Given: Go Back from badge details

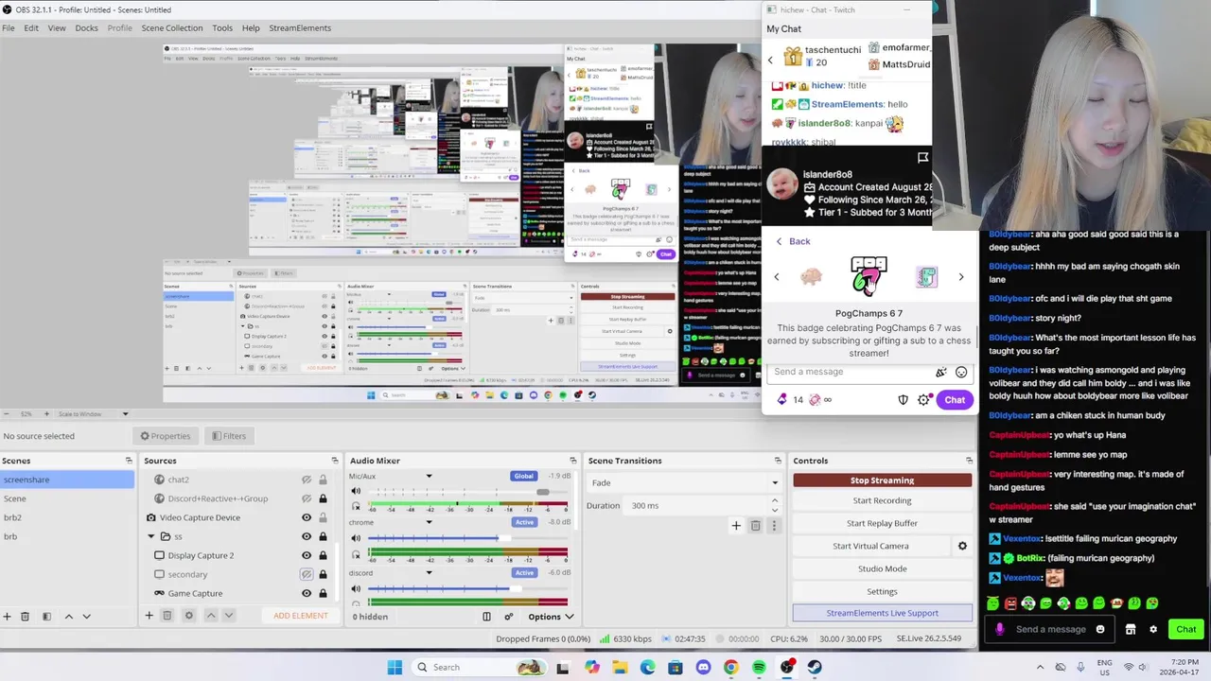Looking at the screenshot, I should point(793,241).
